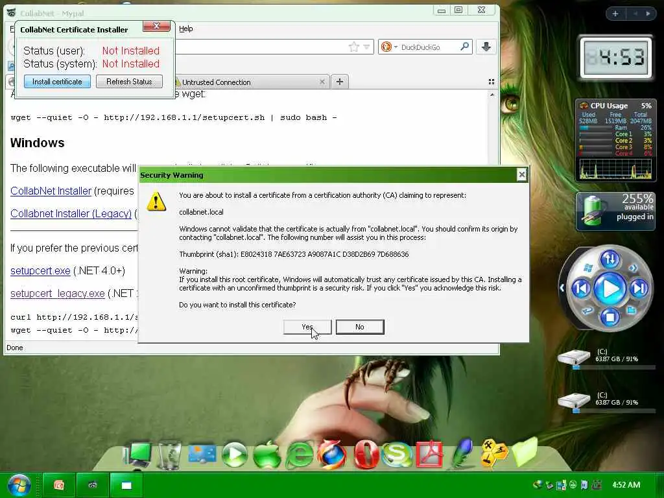The height and width of the screenshot is (498, 664).
Task: Click the search magnifier icon
Action: tap(464, 47)
